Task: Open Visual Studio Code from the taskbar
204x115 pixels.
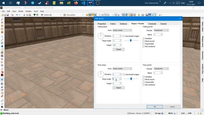Action: tap(83, 3)
